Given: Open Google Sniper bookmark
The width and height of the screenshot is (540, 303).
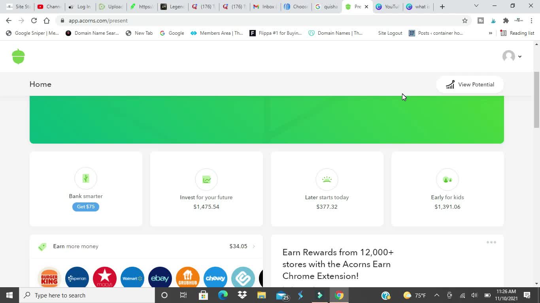Looking at the screenshot, I should click(32, 33).
